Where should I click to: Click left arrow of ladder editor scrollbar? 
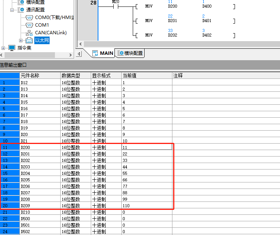pyautogui.click(x=80, y=44)
